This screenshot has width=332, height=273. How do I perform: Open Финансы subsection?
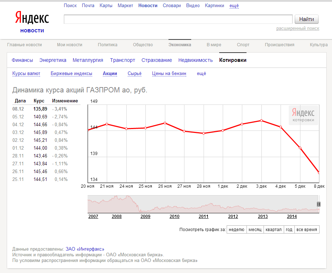click(22, 60)
